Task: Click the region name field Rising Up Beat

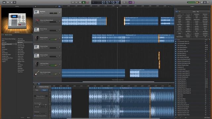Action: [41, 96]
